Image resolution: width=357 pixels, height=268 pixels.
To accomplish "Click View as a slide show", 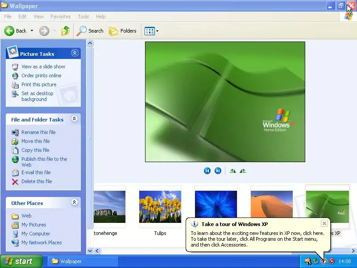I will coord(43,67).
